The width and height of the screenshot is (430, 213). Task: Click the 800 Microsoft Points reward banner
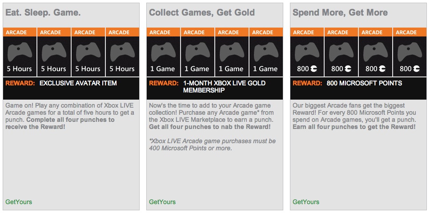click(x=358, y=88)
